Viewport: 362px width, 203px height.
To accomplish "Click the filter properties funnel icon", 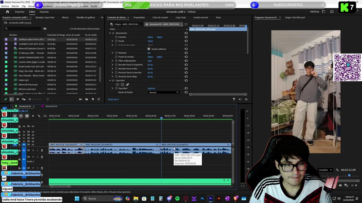I will point(234,99).
